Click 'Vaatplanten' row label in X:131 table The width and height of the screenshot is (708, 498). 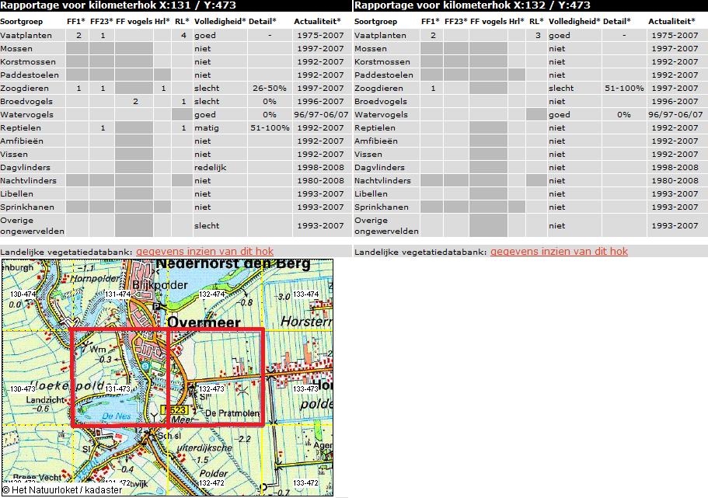(26, 35)
